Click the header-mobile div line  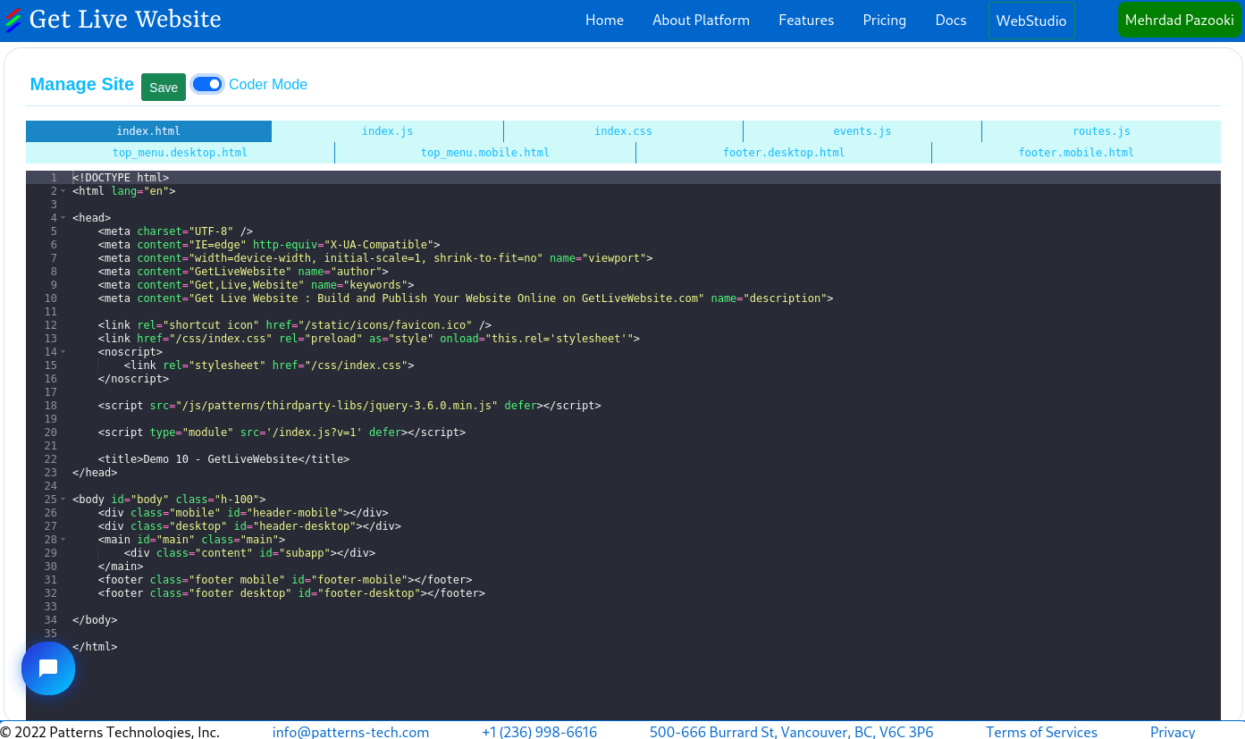(x=243, y=513)
